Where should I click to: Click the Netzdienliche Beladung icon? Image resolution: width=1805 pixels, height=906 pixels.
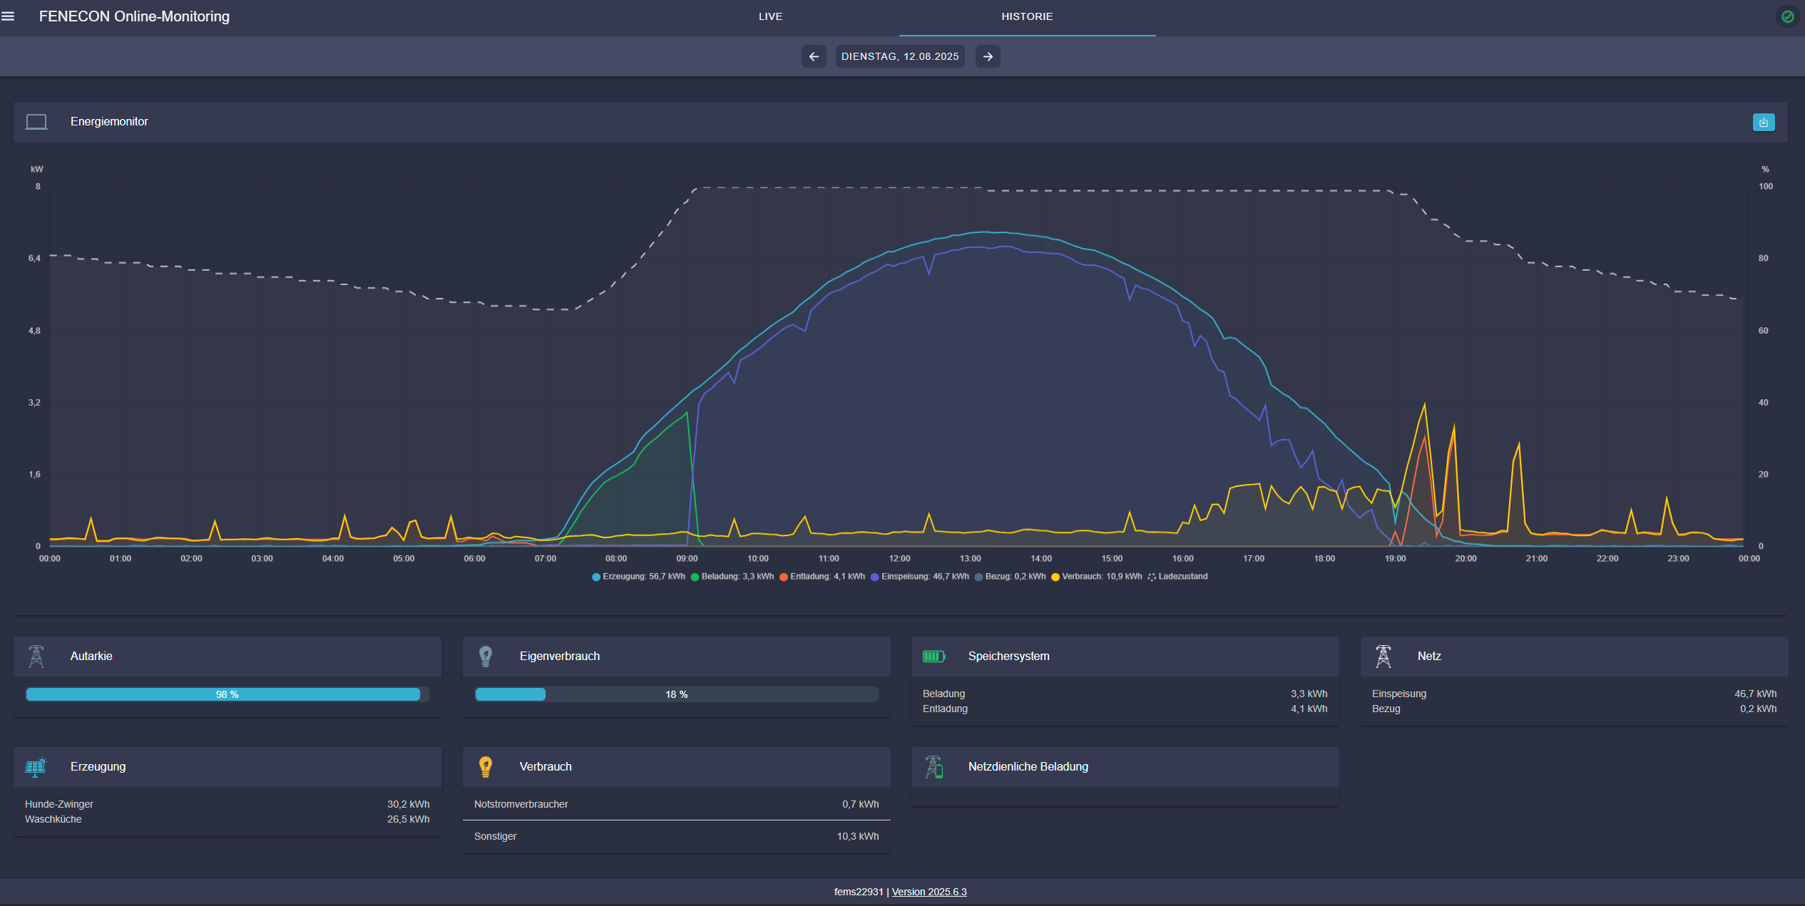click(x=934, y=767)
